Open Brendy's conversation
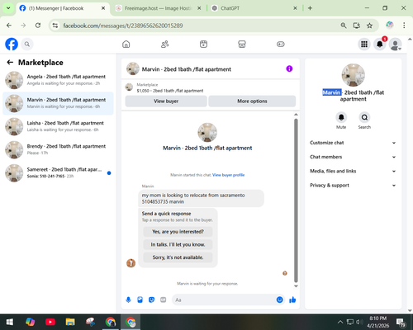Viewport: 413px width, 330px height. [58, 149]
